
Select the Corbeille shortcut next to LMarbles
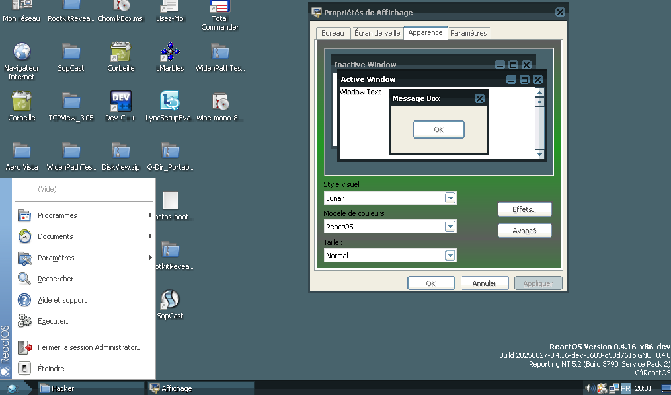121,52
